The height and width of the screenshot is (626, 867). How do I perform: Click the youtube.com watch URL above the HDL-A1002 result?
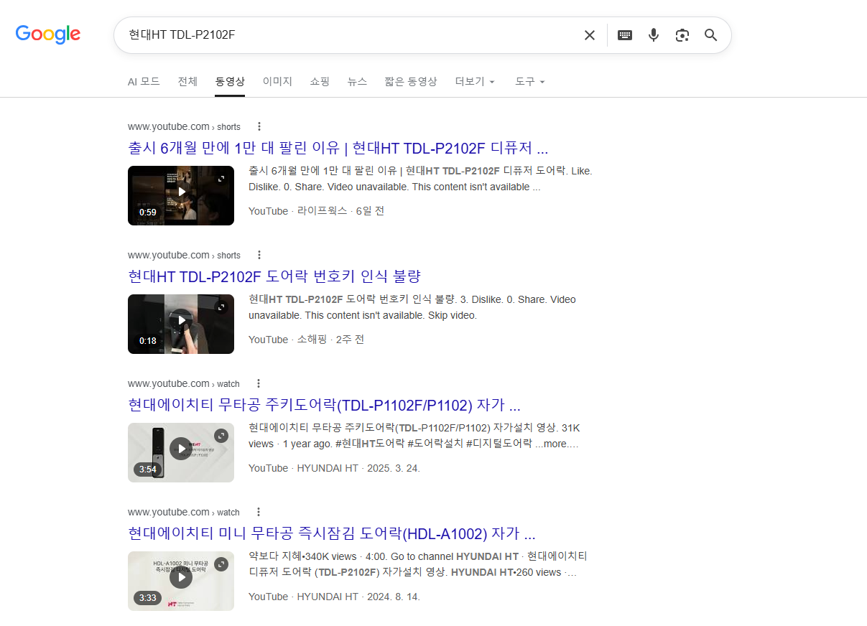184,512
